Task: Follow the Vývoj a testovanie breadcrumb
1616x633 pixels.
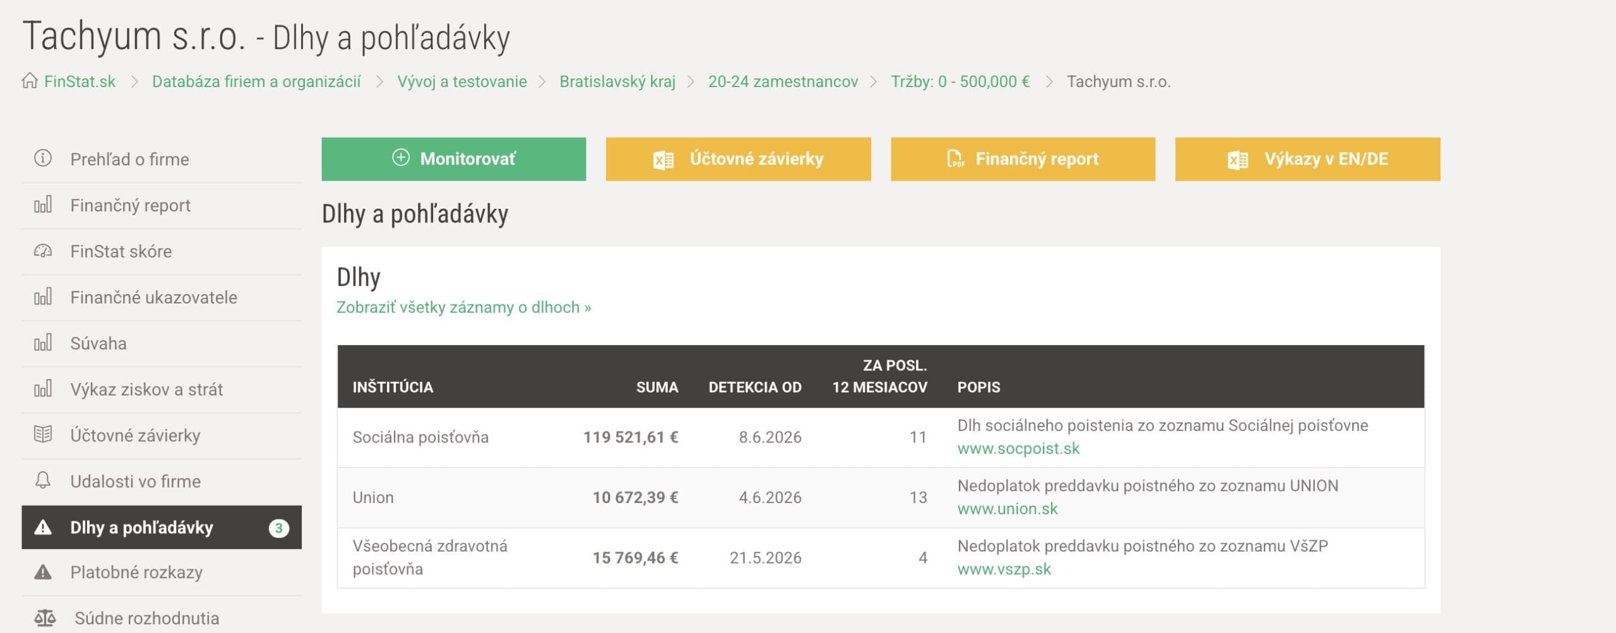Action: click(462, 81)
